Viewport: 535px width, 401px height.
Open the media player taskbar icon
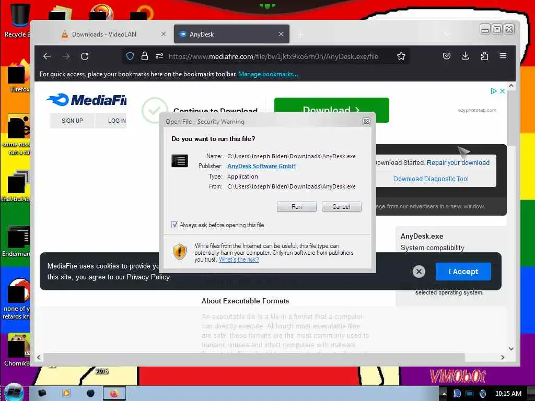(66, 394)
